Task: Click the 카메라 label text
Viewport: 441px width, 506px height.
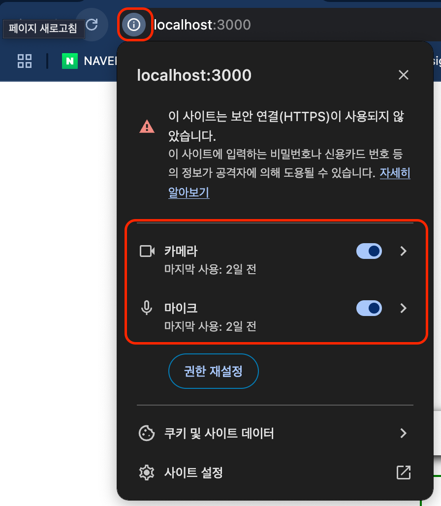Action: 181,251
